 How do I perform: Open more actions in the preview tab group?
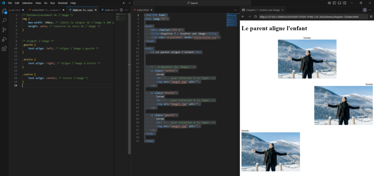371,10
